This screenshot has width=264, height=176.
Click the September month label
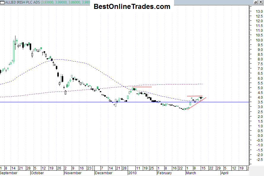pyautogui.click(x=9, y=173)
